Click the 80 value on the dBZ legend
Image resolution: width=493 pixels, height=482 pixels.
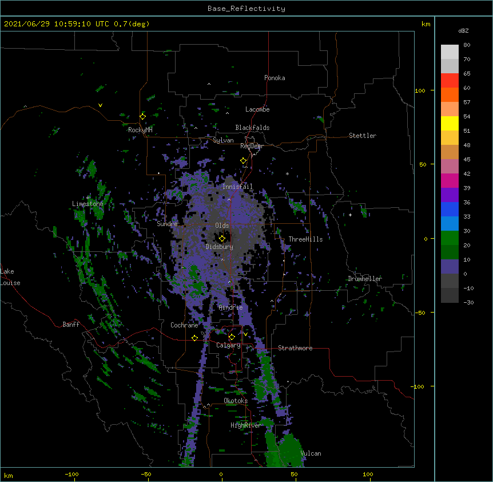click(467, 45)
